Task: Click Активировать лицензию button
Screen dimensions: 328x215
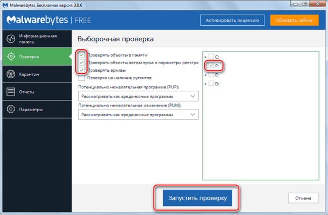Action: 232,20
